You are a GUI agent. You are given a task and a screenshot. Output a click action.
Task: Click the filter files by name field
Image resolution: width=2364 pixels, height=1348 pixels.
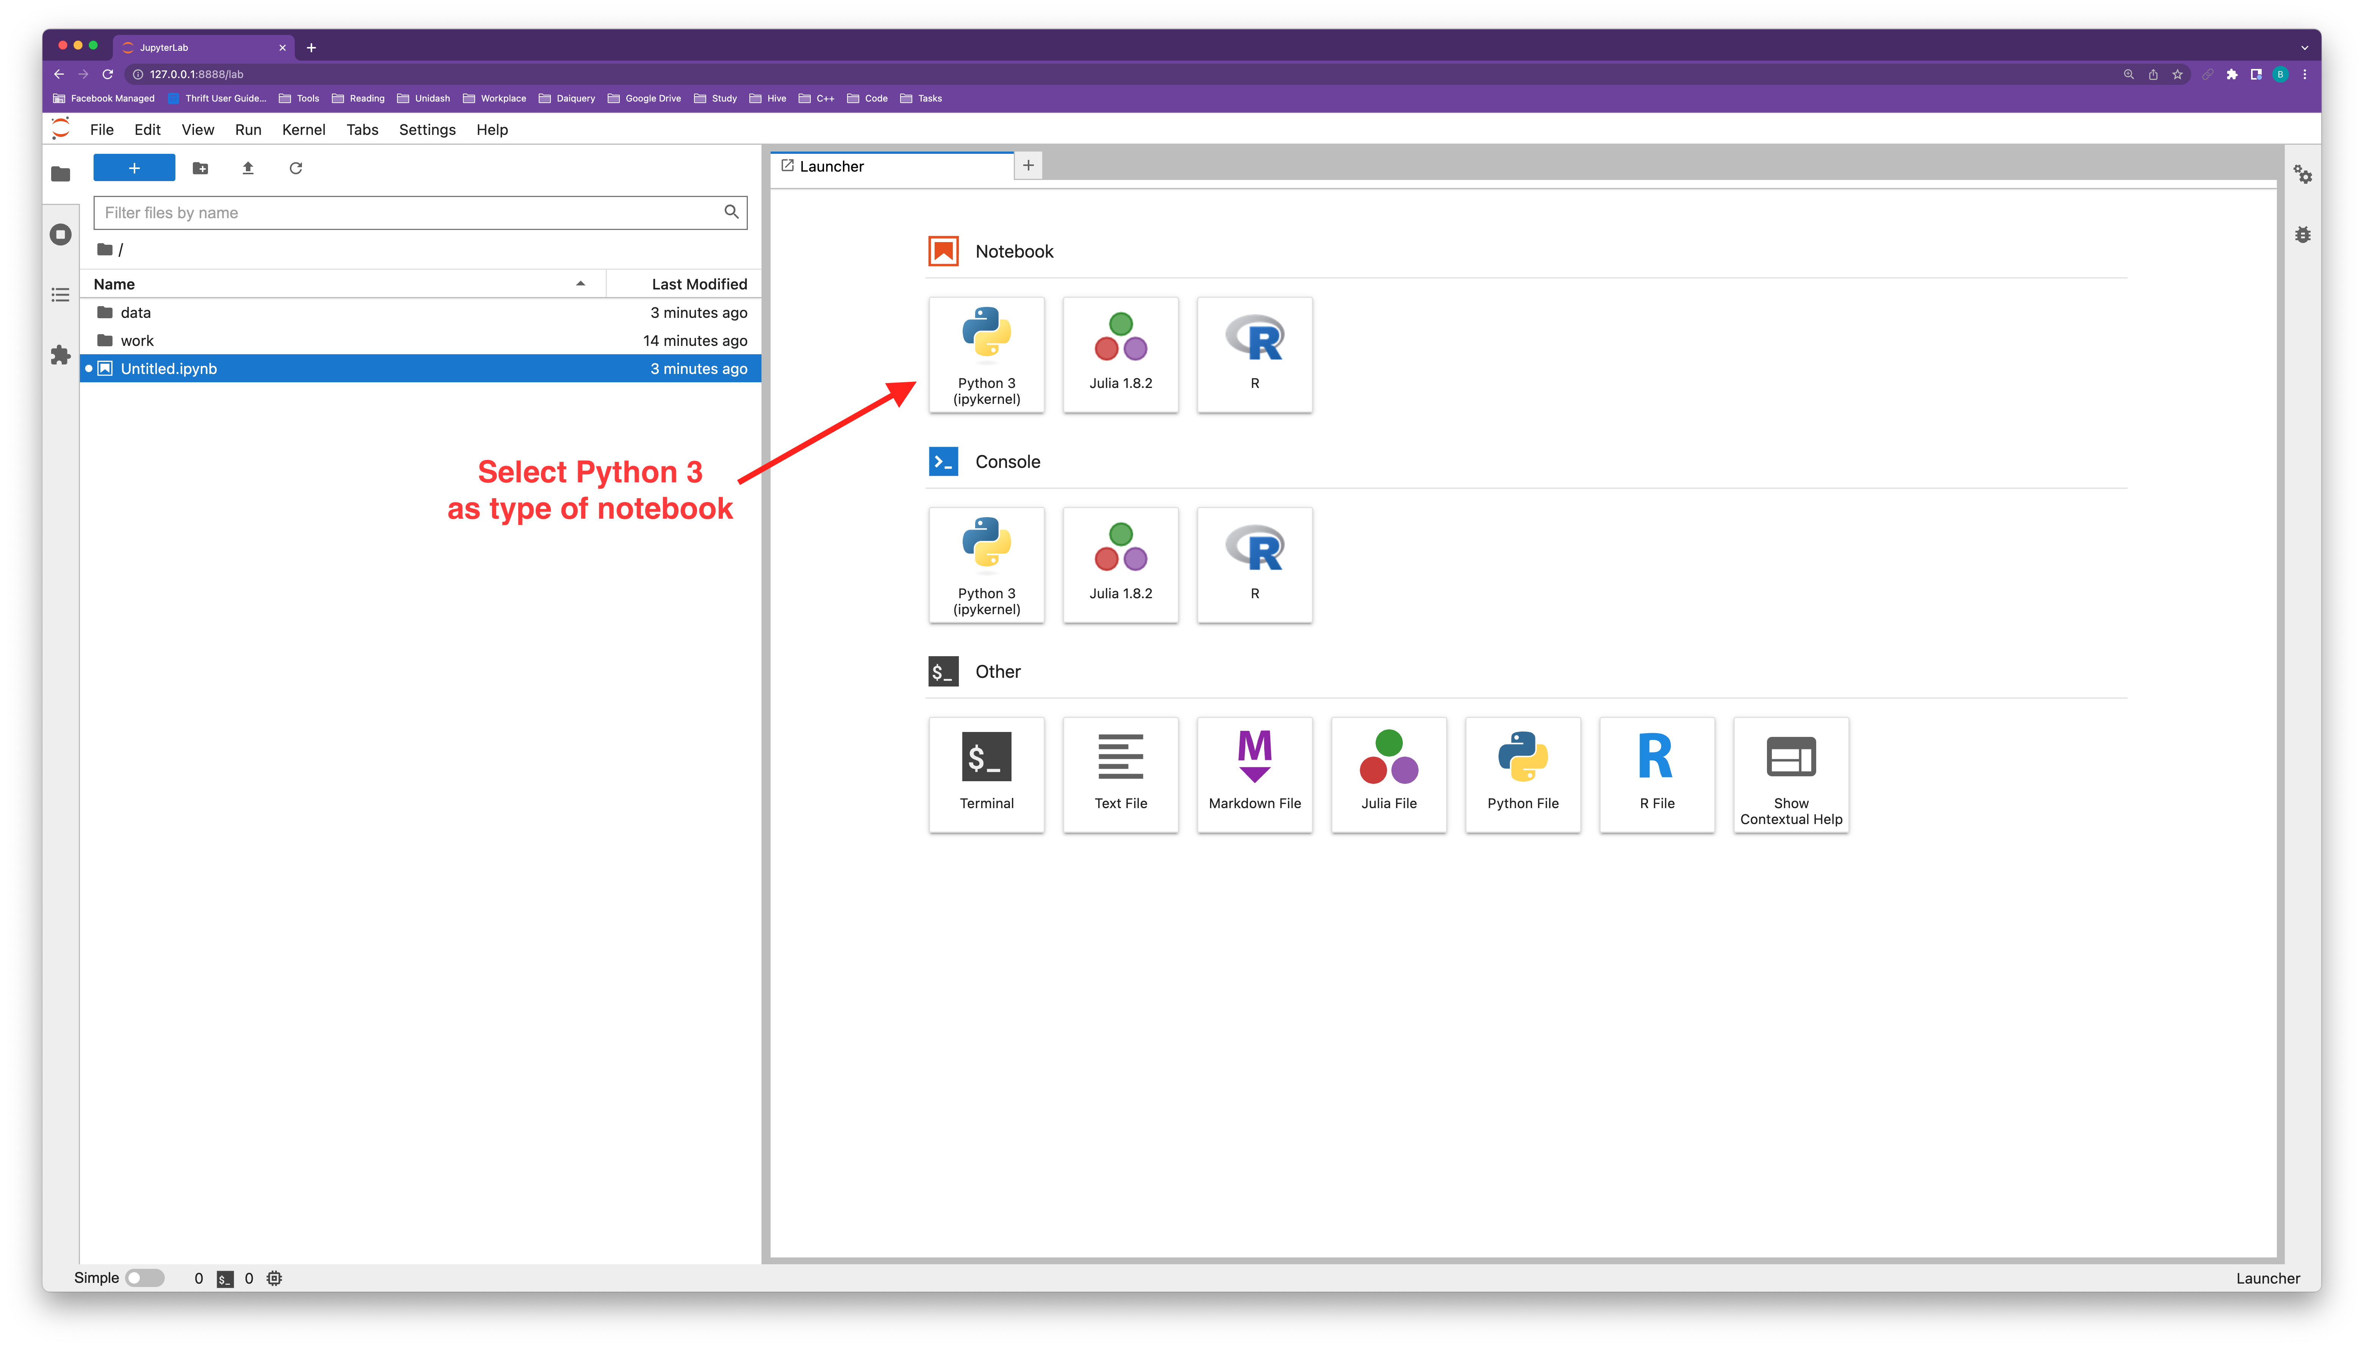[407, 213]
